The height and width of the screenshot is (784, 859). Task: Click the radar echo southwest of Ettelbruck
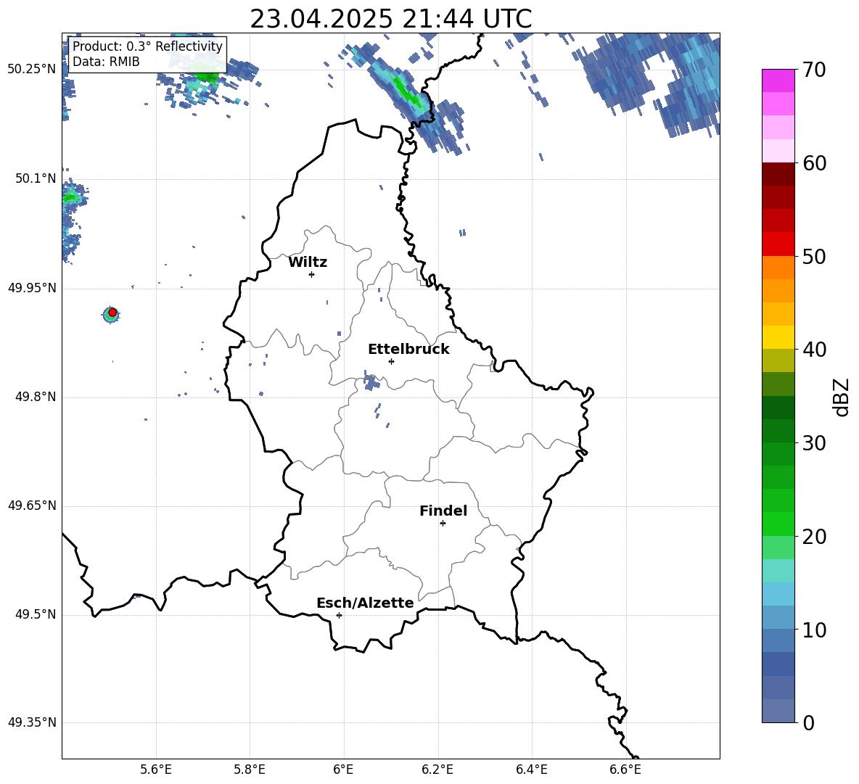(x=371, y=381)
